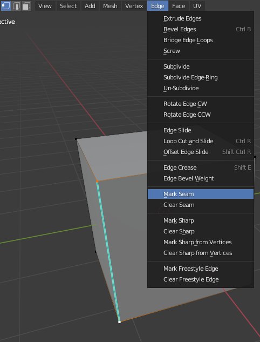This screenshot has width=260, height=342.
Task: Choose Bevel Edges
Action: click(201, 29)
